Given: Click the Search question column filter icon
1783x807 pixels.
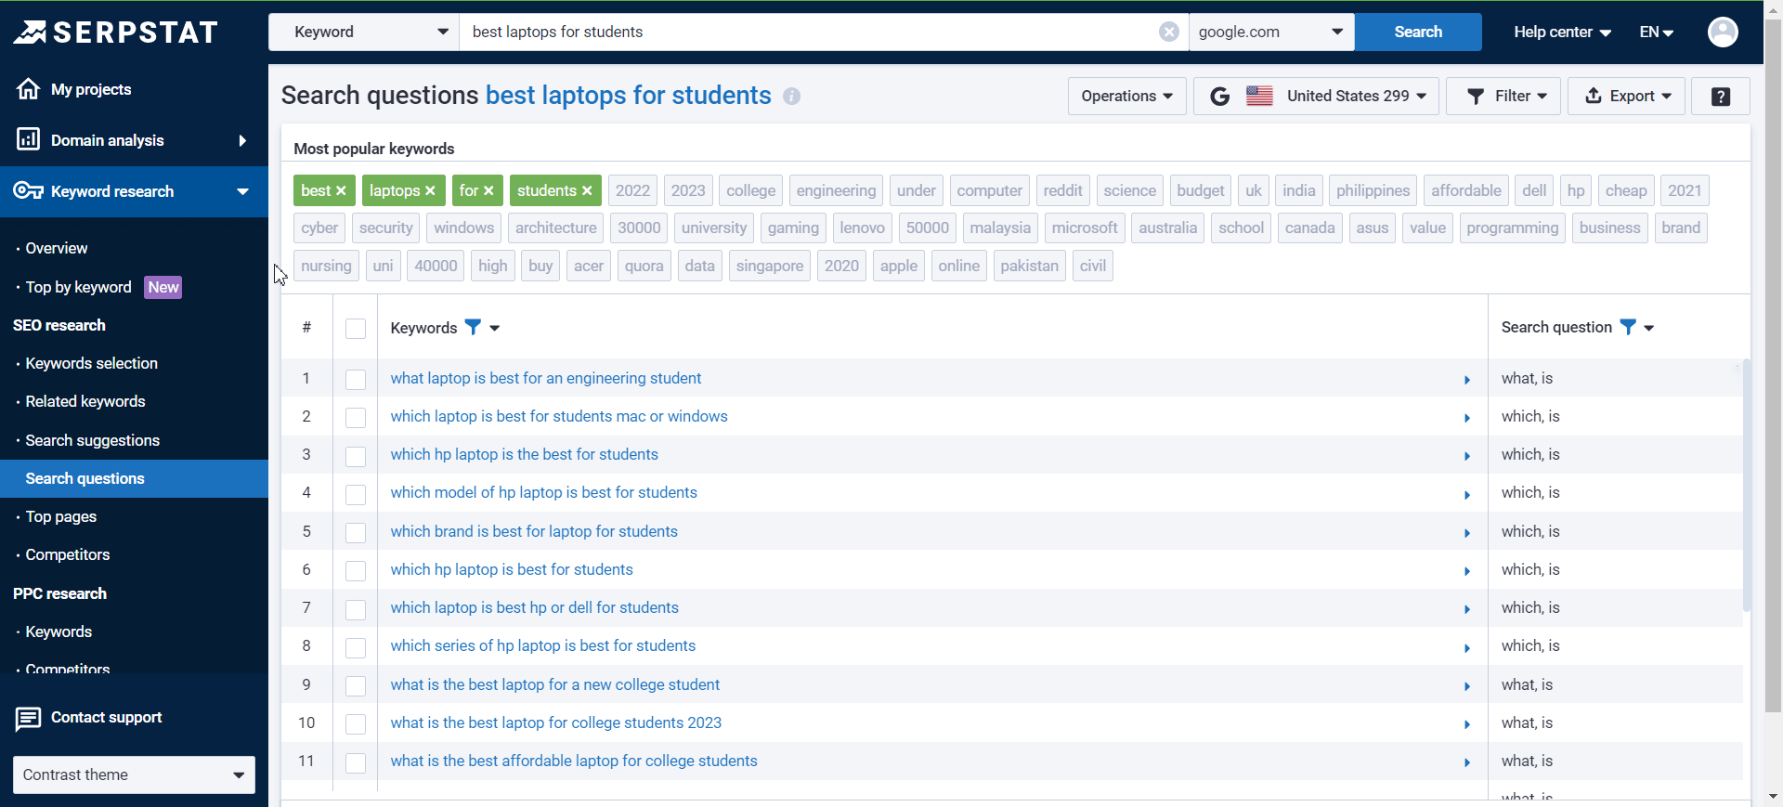Looking at the screenshot, I should click(1627, 327).
